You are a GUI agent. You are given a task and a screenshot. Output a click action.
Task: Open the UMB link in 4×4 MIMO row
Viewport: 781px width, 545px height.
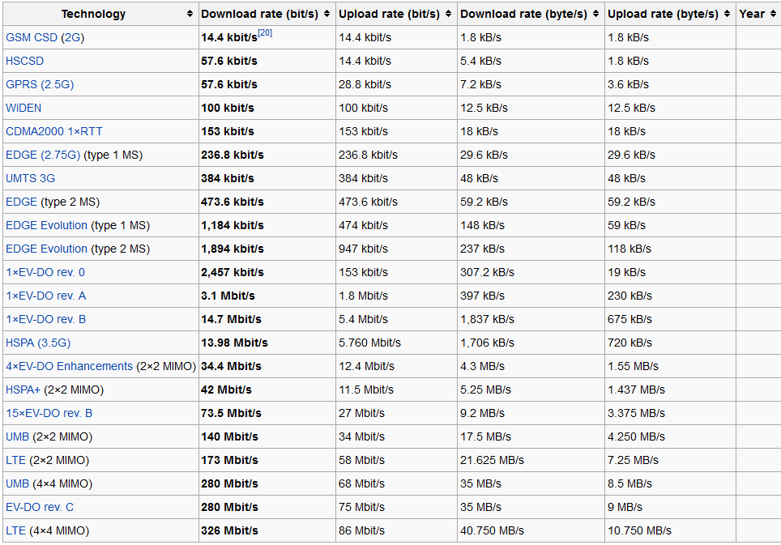click(18, 483)
